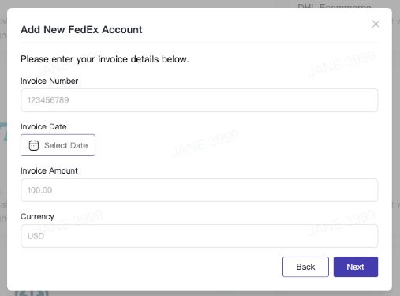Click the calendar icon in Invoice Date
The height and width of the screenshot is (296, 400).
(34, 145)
